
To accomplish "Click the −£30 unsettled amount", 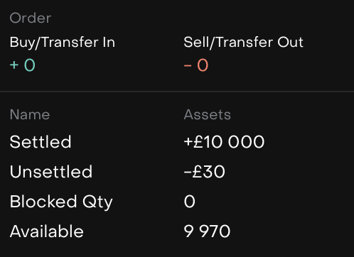I will click(204, 172).
